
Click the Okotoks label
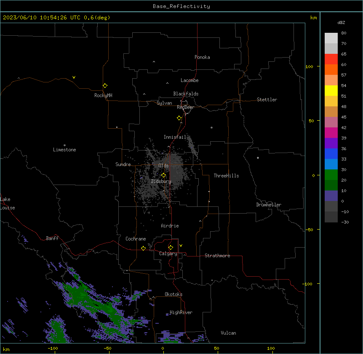click(173, 294)
